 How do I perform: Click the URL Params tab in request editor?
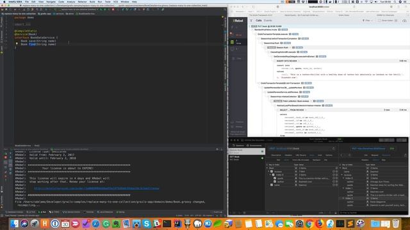coord(300,155)
